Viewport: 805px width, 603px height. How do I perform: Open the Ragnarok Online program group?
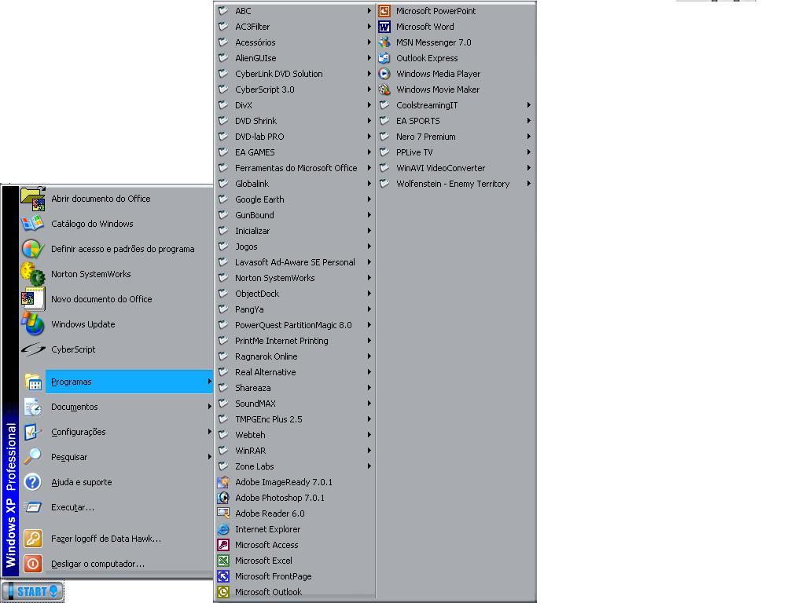coord(296,356)
